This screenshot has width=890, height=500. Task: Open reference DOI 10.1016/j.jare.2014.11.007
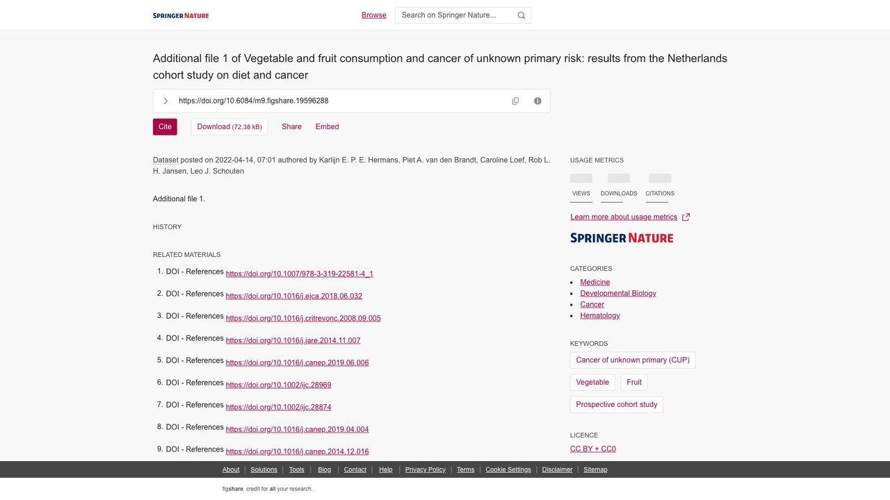(x=293, y=340)
